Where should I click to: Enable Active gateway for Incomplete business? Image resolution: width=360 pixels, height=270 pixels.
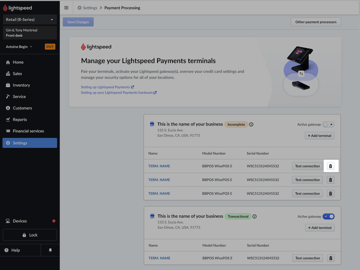(328, 124)
